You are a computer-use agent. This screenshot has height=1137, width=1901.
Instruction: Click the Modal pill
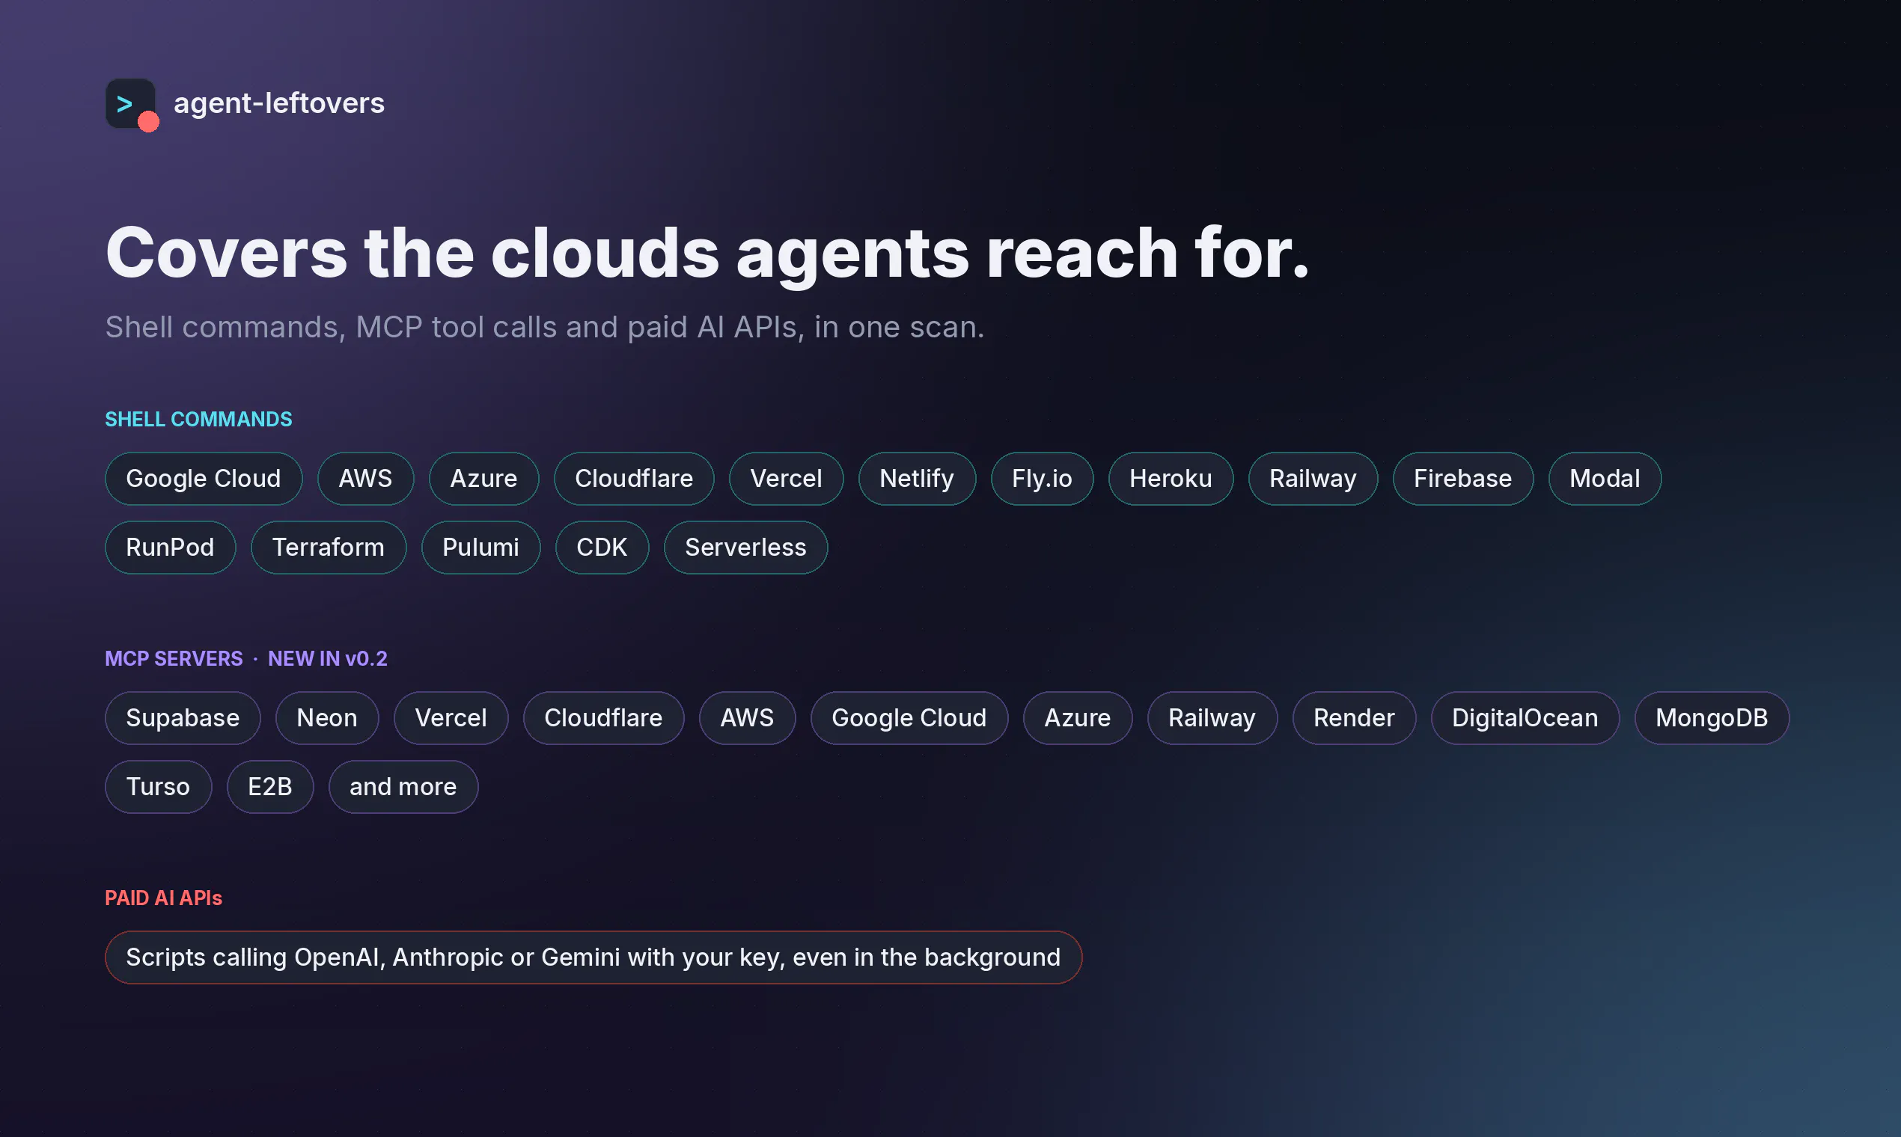[1605, 479]
